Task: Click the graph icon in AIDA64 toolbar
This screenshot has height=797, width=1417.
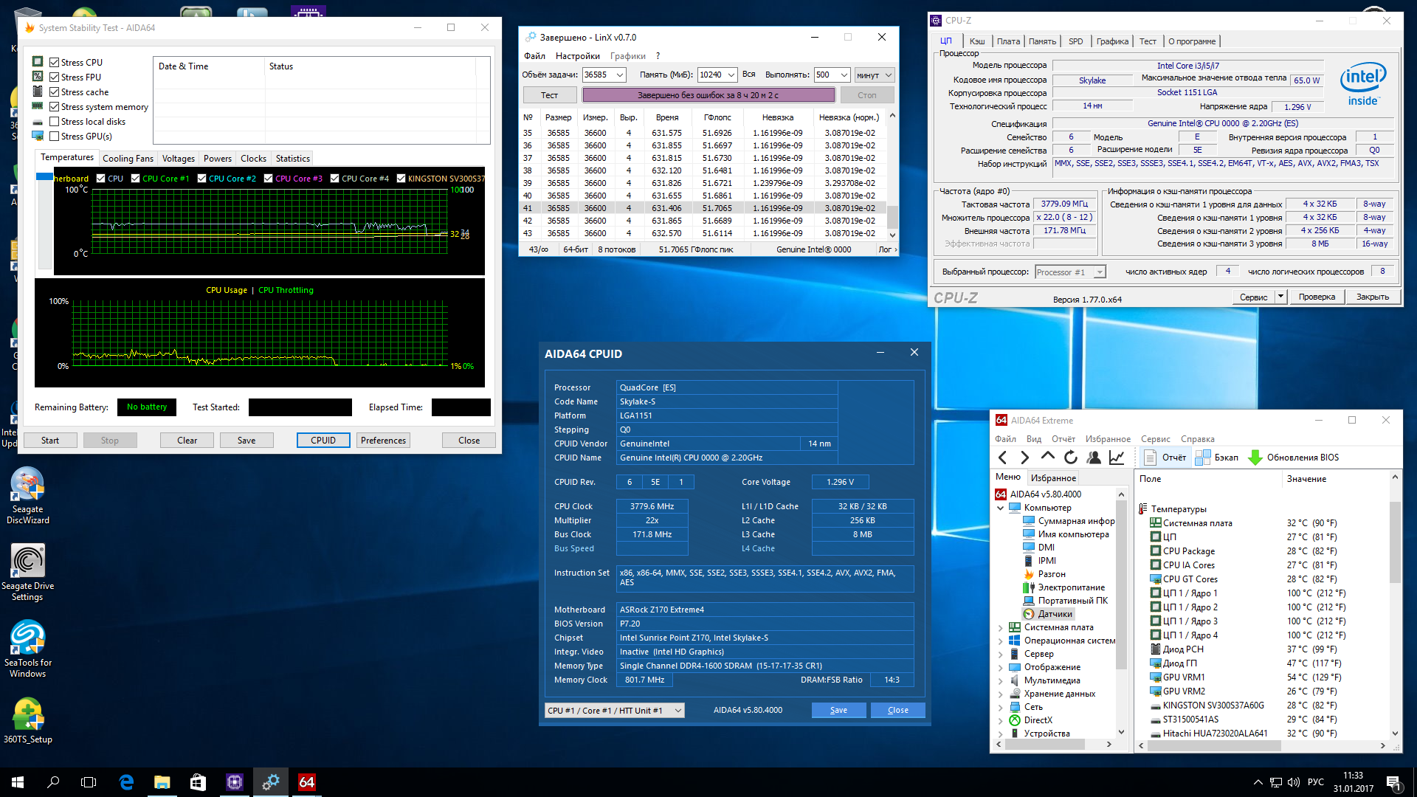Action: [1117, 458]
